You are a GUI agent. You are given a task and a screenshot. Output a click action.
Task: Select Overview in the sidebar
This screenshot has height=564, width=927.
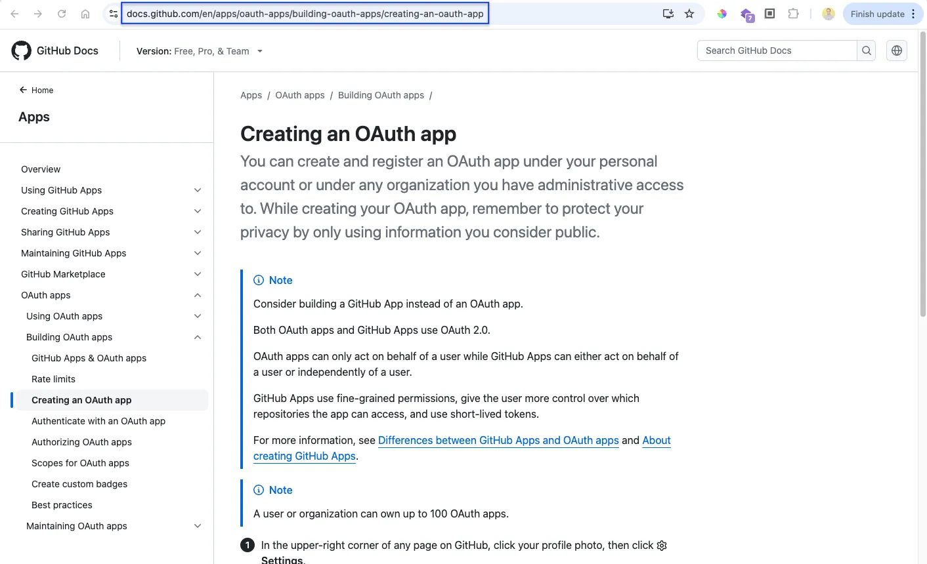pyautogui.click(x=41, y=169)
